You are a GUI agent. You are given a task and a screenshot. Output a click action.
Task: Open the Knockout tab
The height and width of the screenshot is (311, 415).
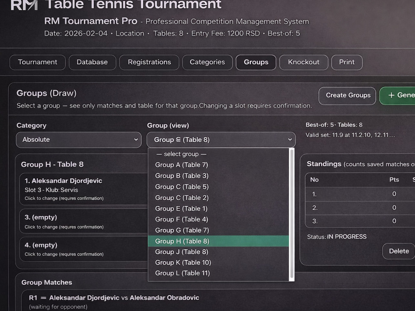[x=304, y=63]
